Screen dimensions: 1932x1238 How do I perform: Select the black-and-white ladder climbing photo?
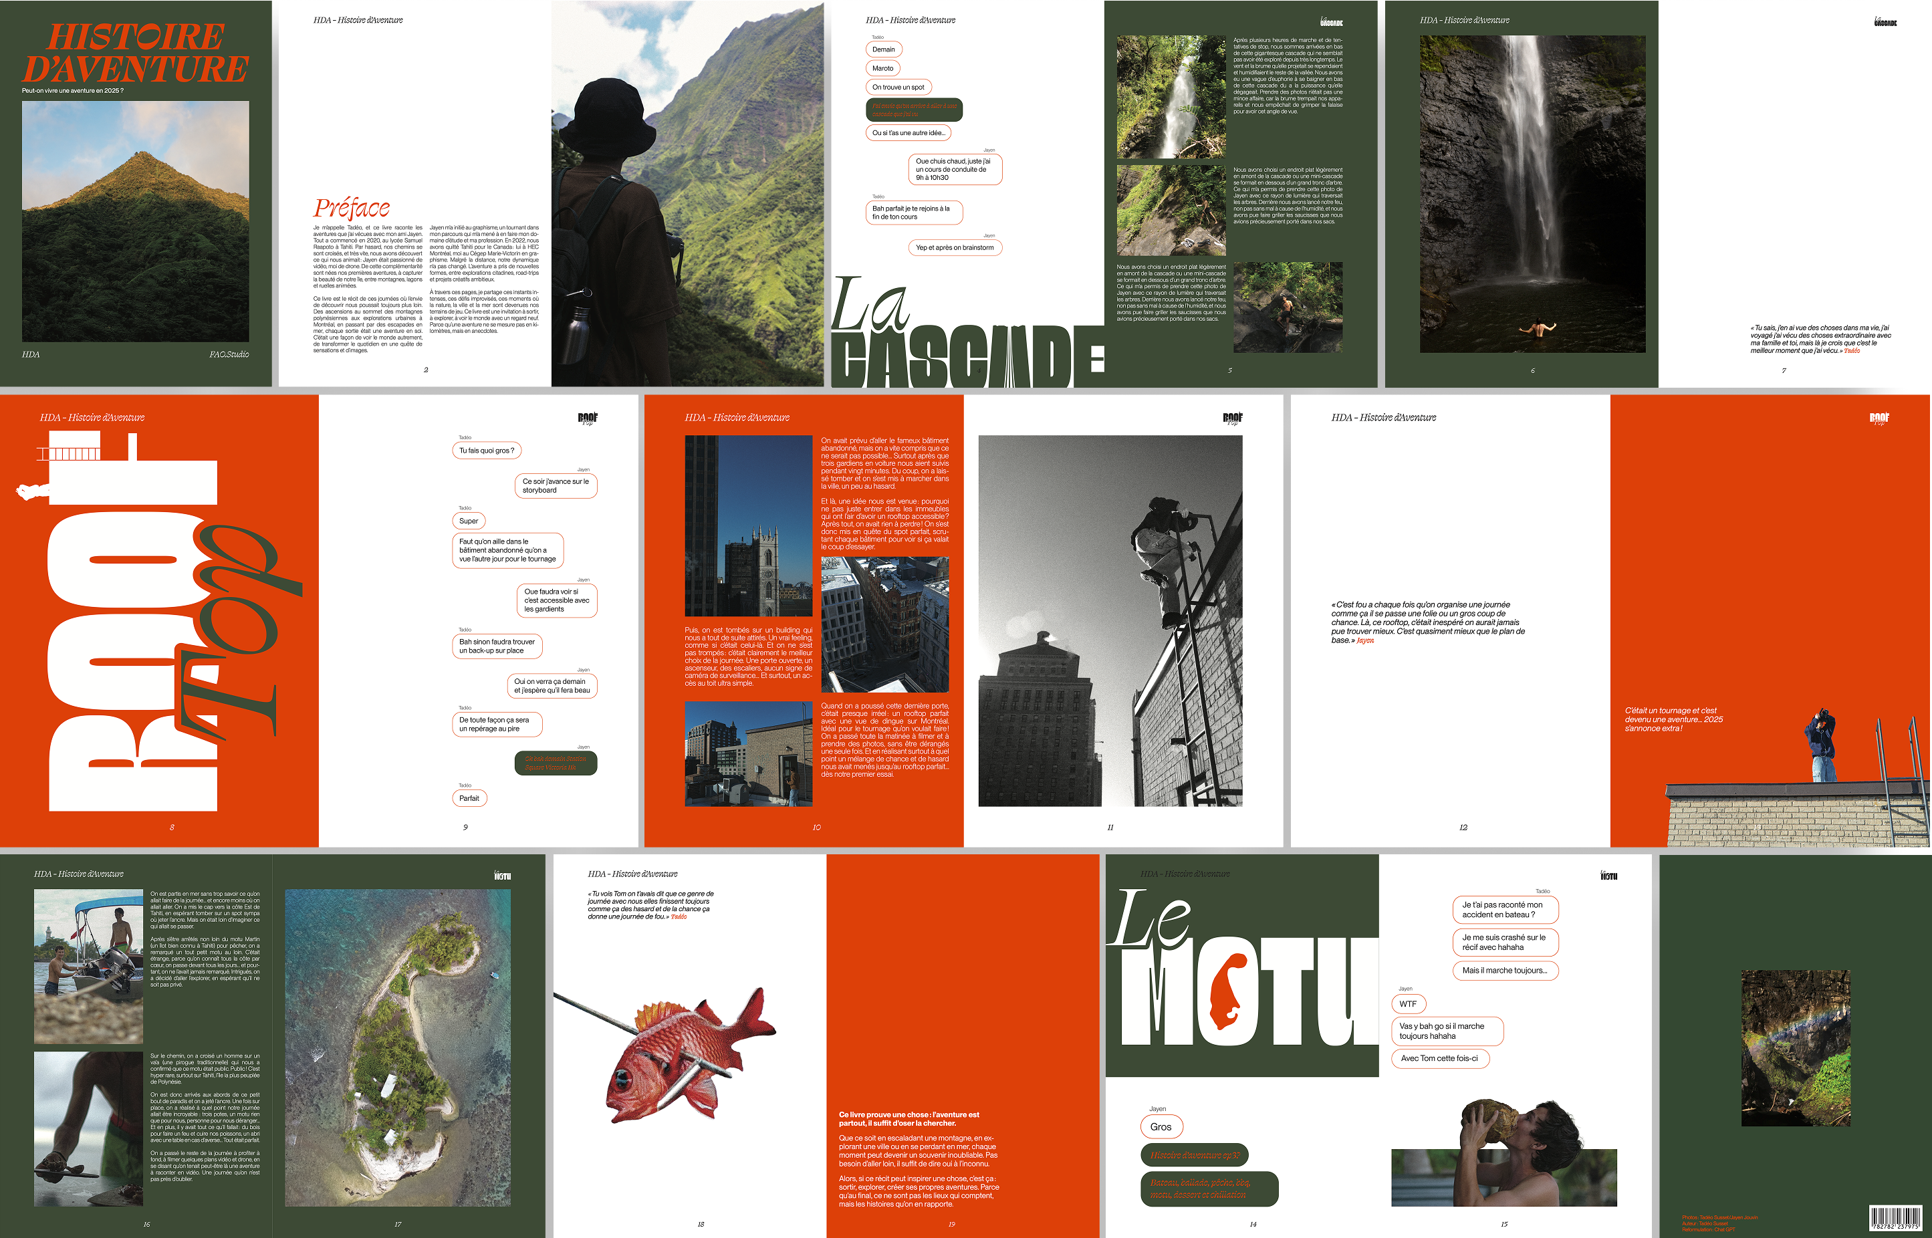tap(1110, 620)
